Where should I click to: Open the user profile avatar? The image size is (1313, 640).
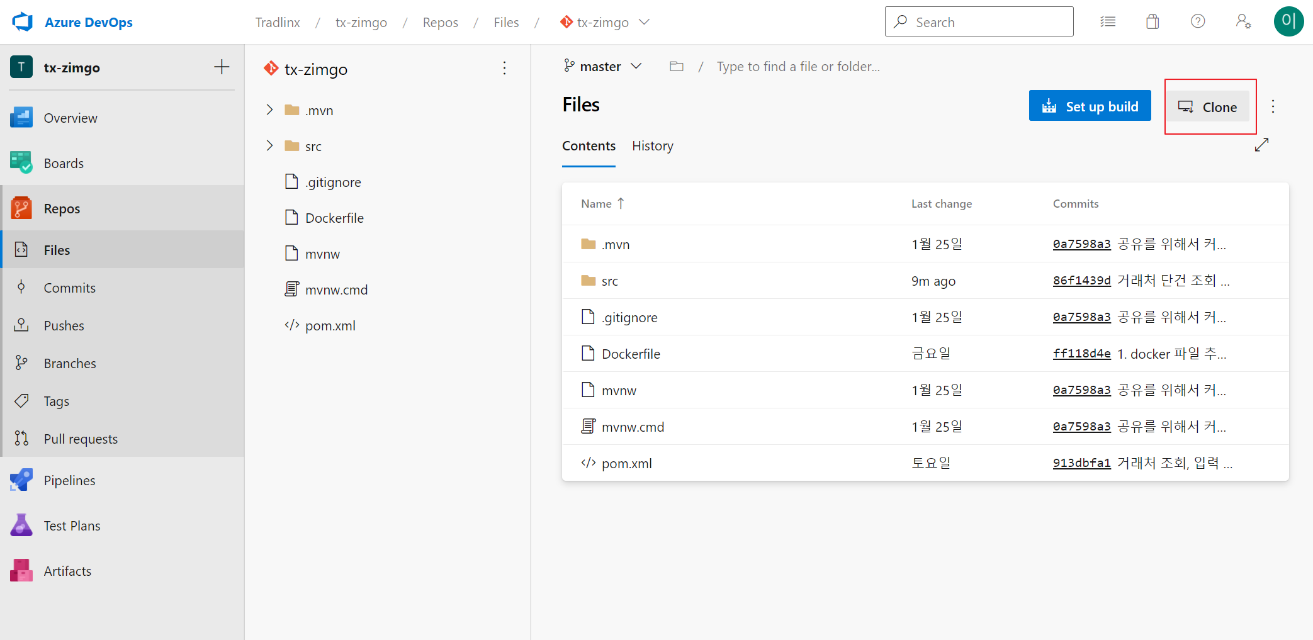1288,22
